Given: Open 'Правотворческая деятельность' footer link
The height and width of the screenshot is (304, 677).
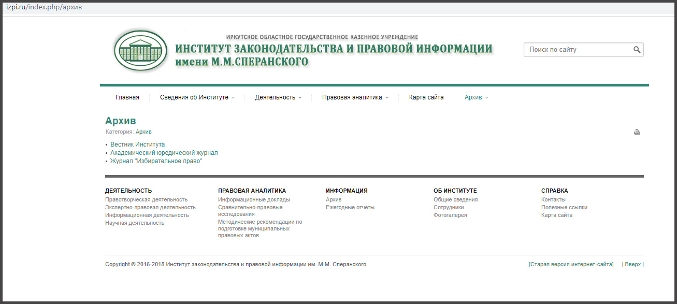Looking at the screenshot, I should [146, 199].
